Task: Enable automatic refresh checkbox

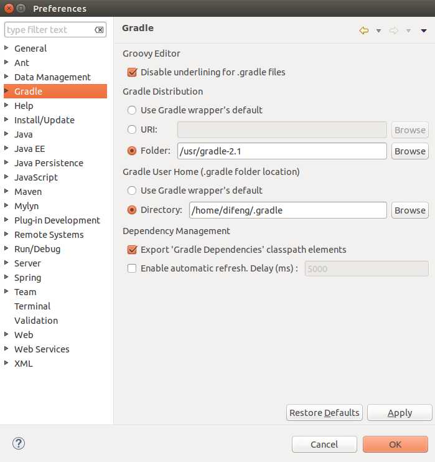Action: tap(132, 268)
